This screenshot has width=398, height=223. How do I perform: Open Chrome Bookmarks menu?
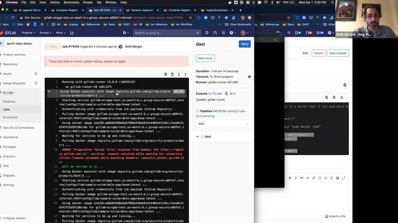coord(72,2)
